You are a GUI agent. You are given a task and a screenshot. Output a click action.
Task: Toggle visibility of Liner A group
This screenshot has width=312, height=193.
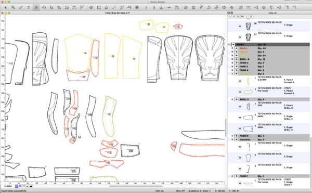[237, 56]
